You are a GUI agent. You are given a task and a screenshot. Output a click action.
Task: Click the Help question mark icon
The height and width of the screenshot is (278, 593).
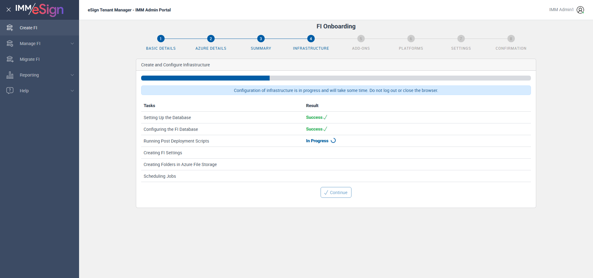tap(10, 90)
